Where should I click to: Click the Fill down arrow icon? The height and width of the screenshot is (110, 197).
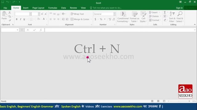(x=165, y=16)
